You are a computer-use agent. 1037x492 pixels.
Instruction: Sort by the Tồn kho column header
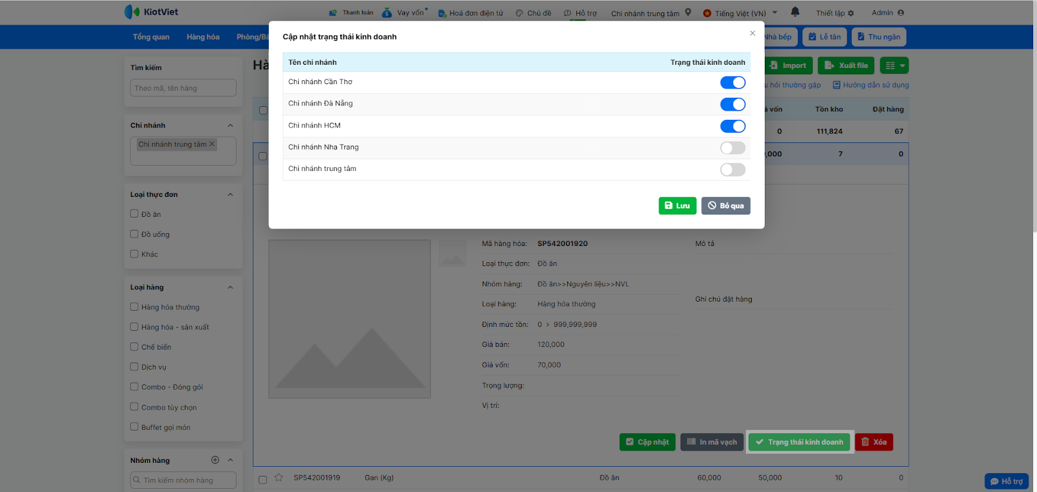[829, 109]
